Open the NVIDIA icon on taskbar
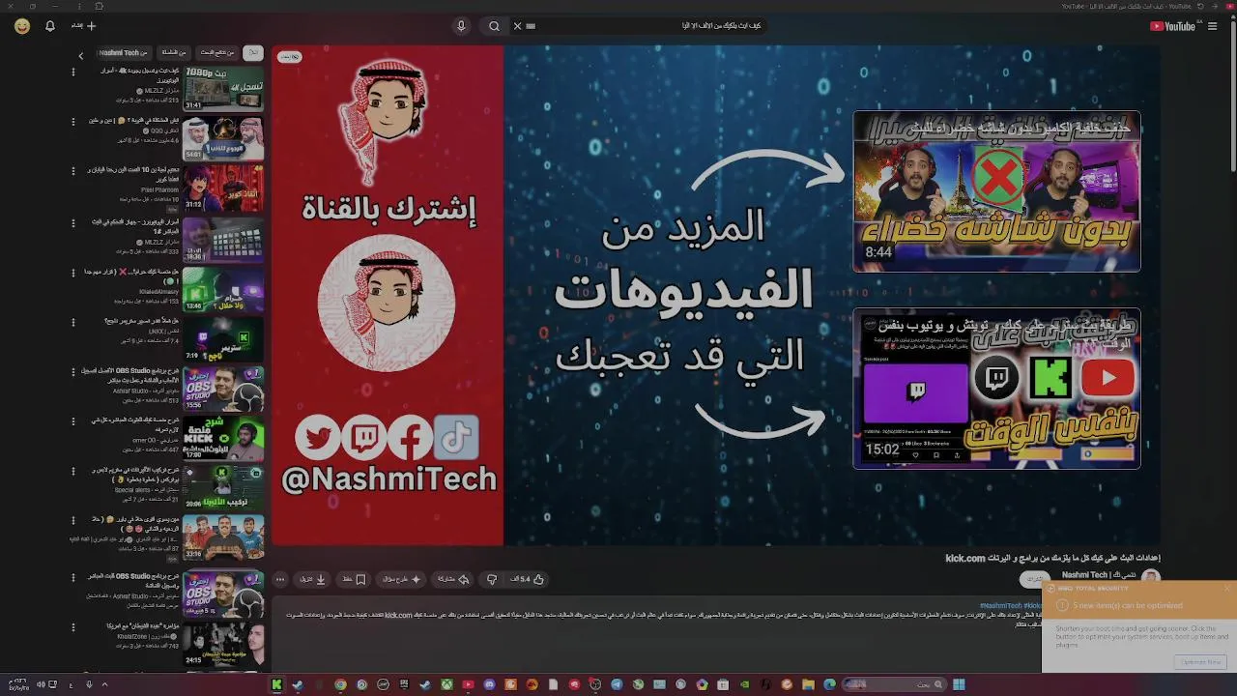1237x696 pixels. point(744,684)
